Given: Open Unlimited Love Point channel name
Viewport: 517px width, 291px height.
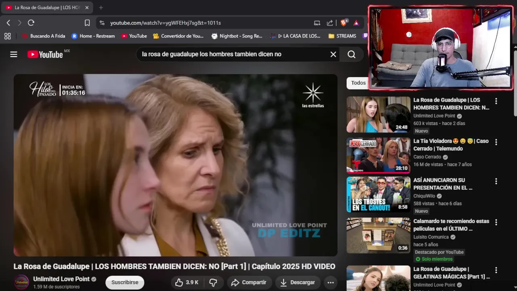Looking at the screenshot, I should [x=61, y=279].
